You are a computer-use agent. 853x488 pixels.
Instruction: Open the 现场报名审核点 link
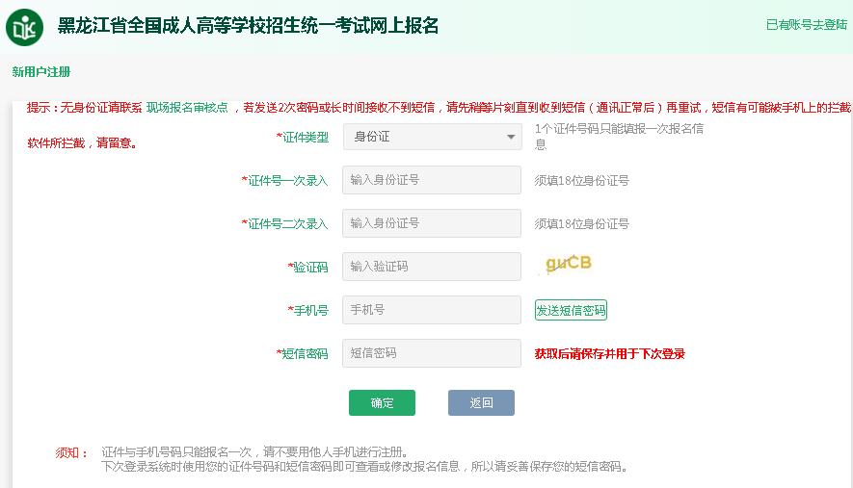point(187,108)
